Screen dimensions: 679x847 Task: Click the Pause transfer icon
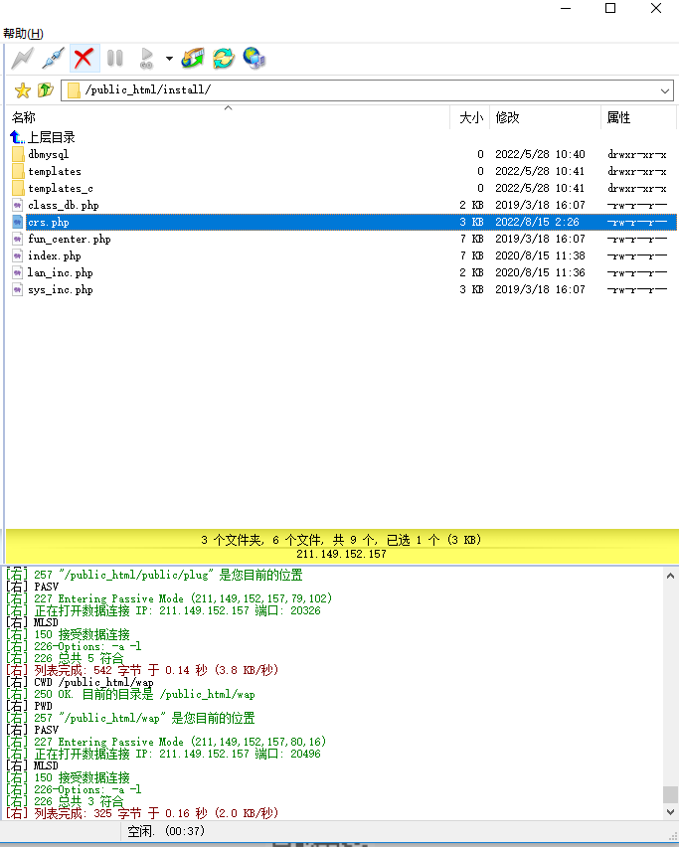115,59
